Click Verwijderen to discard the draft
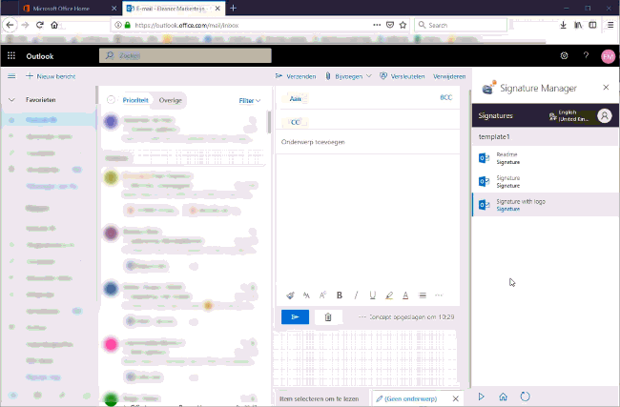The image size is (620, 407). click(449, 76)
